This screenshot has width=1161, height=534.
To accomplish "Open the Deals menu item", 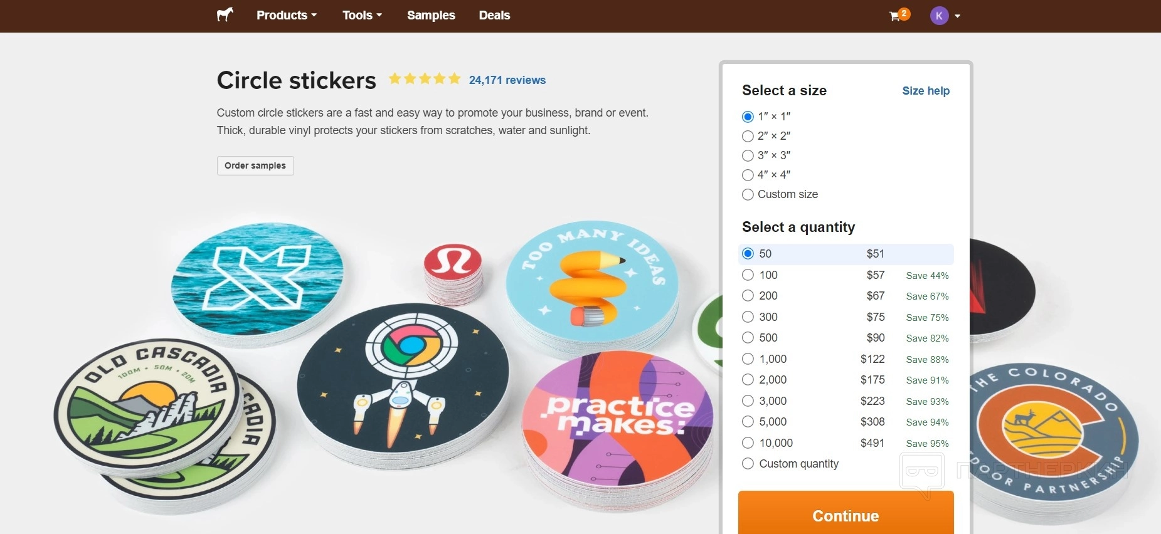I will point(494,16).
